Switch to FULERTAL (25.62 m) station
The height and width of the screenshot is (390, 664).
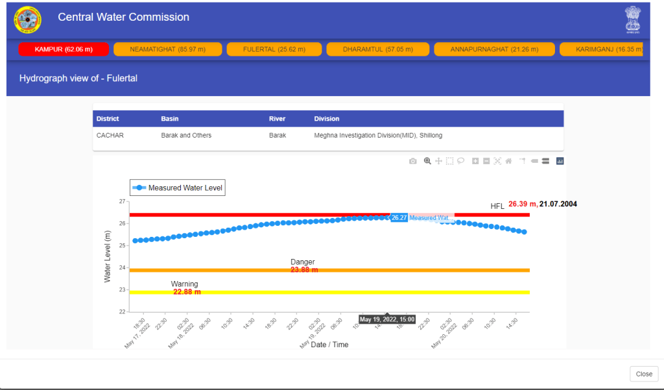[274, 49]
